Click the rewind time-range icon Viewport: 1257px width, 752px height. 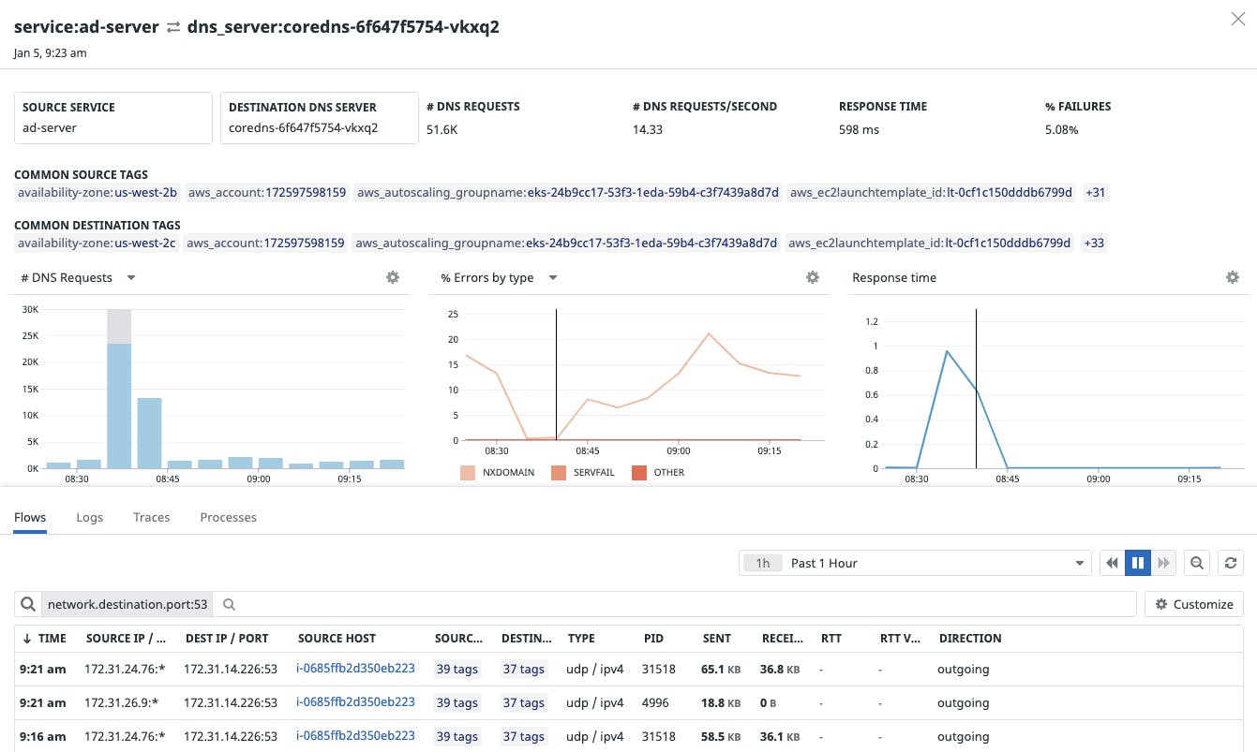pyautogui.click(x=1112, y=563)
